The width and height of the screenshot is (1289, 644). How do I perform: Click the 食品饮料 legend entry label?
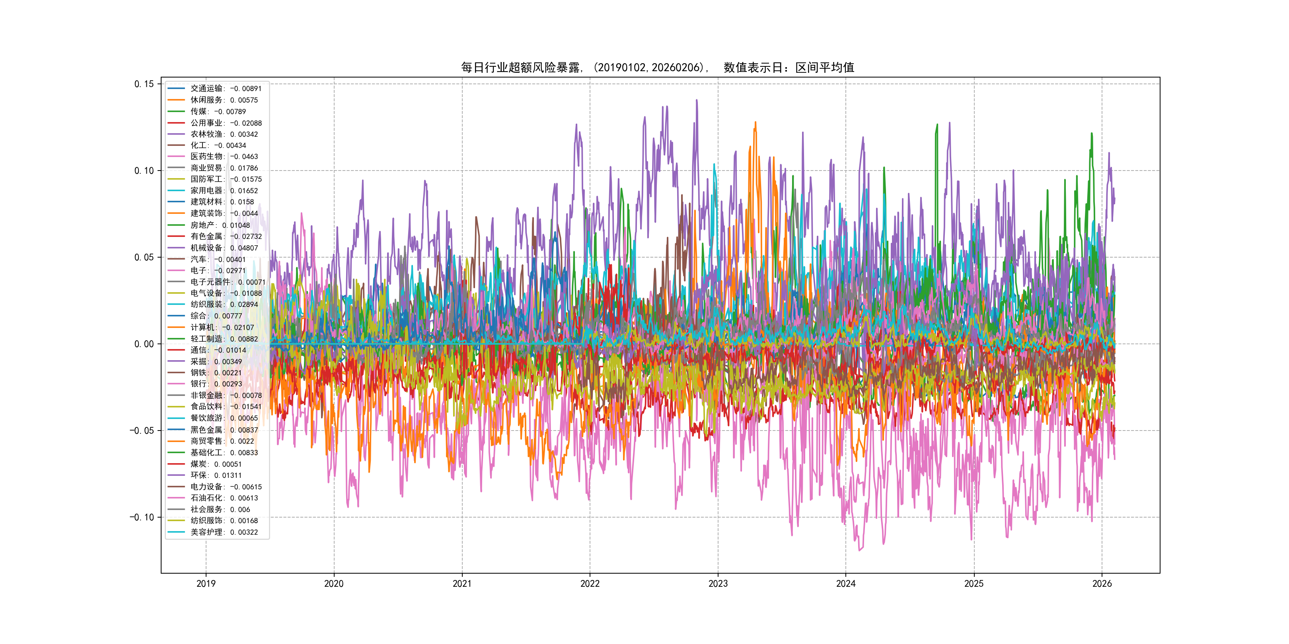pos(226,407)
